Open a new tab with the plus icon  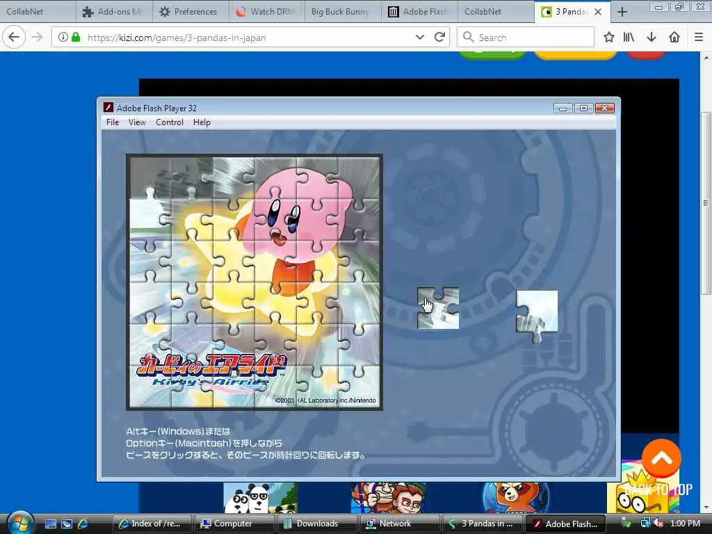pyautogui.click(x=622, y=12)
